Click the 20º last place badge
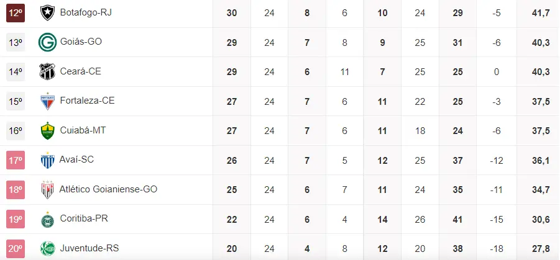 pos(16,248)
